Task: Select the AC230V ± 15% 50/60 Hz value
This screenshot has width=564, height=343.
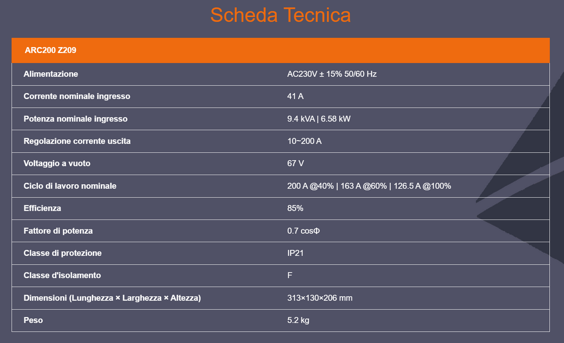Action: [332, 74]
